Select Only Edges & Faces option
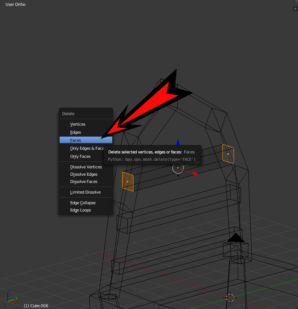This screenshot has width=298, height=309. (86, 148)
